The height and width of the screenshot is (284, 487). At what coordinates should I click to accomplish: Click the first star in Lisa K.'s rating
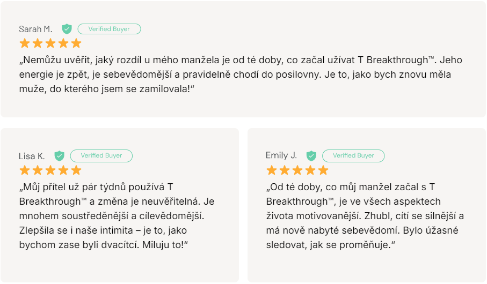[x=25, y=170]
